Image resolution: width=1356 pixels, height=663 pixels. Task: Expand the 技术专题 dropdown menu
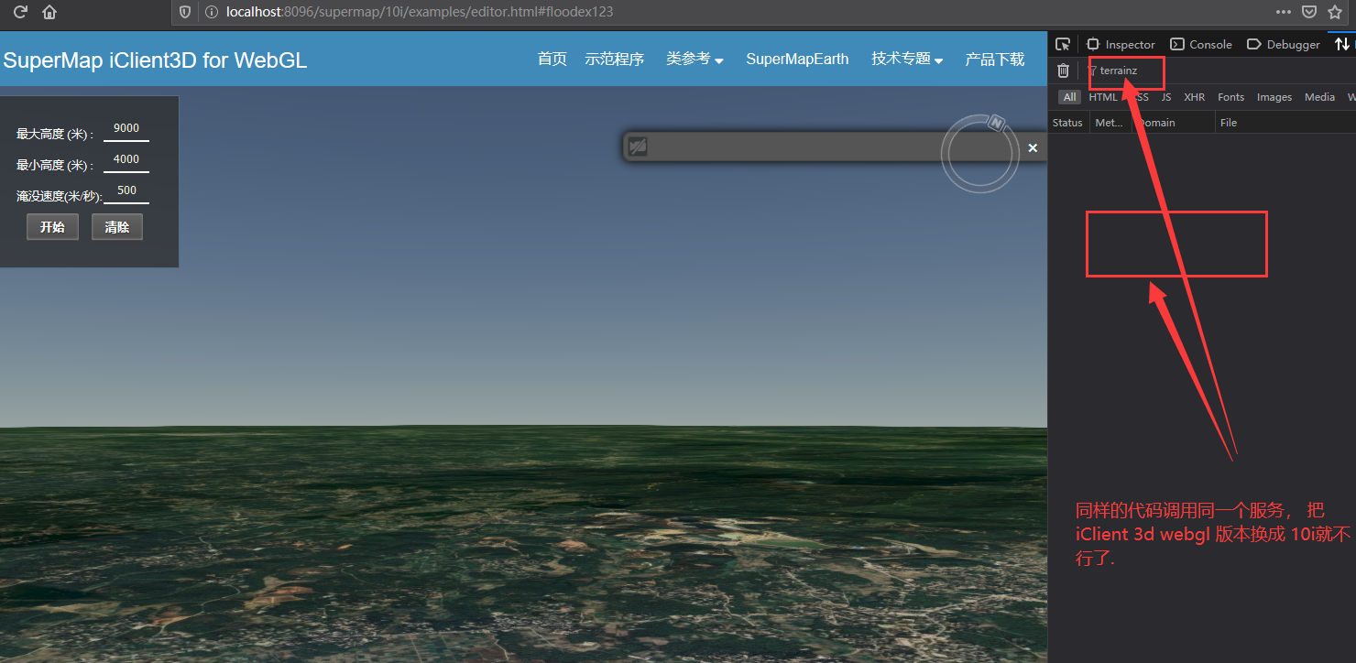point(907,59)
